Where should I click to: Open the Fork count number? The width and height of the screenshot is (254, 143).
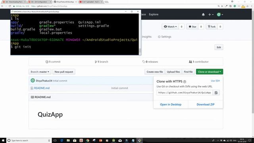pos(220,27)
